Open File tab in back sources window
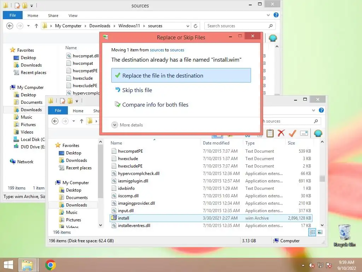The width and height of the screenshot is (362, 272). tap(13, 15)
